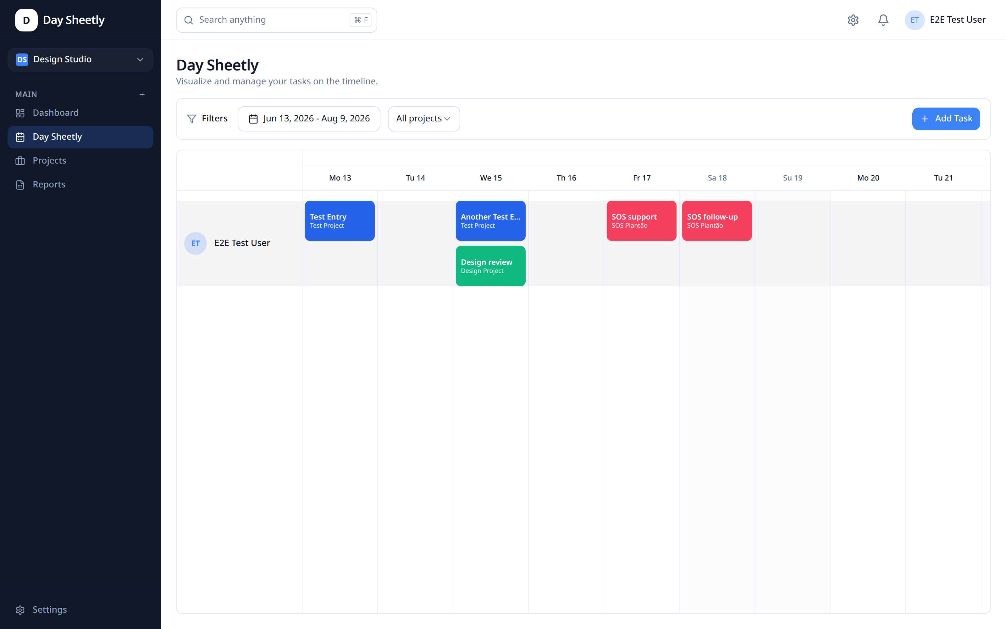Select the Fr 17 day marker

click(641, 178)
